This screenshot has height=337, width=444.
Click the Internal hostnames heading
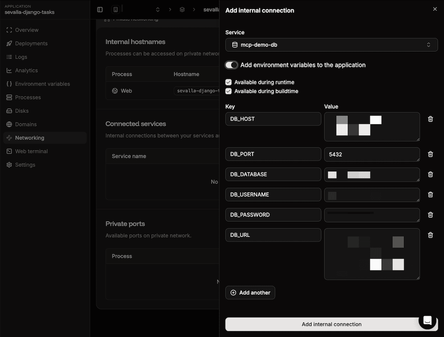point(135,42)
